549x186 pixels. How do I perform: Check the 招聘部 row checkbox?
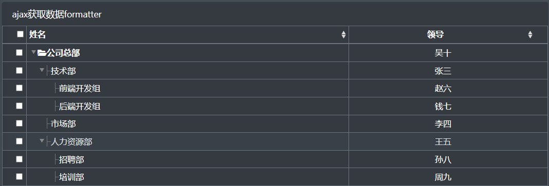tap(19, 159)
